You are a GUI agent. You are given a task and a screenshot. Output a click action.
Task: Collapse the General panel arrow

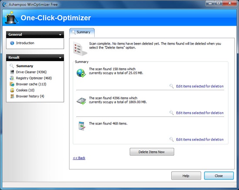pos(60,35)
